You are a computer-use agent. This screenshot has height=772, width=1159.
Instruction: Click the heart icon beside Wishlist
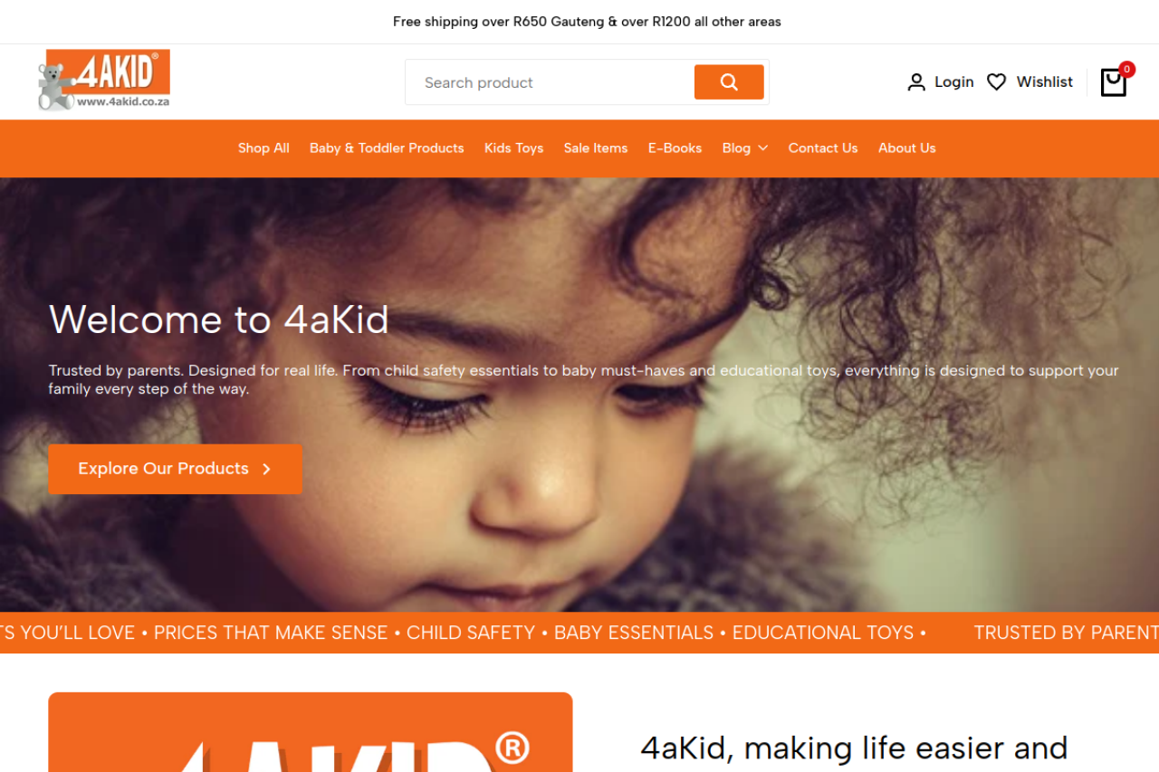pos(996,82)
